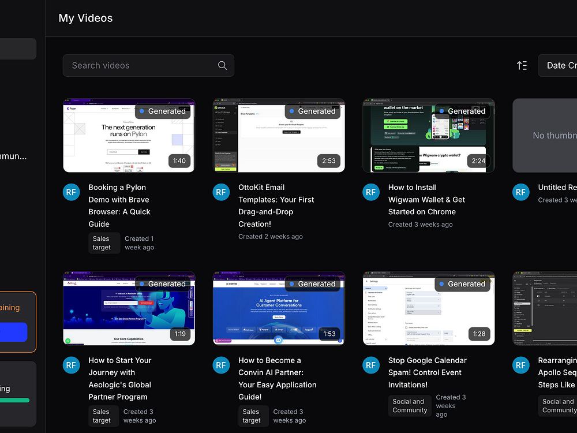This screenshot has width=577, height=433.
Task: Click Sales target tag on Pylon video
Action: coord(104,243)
